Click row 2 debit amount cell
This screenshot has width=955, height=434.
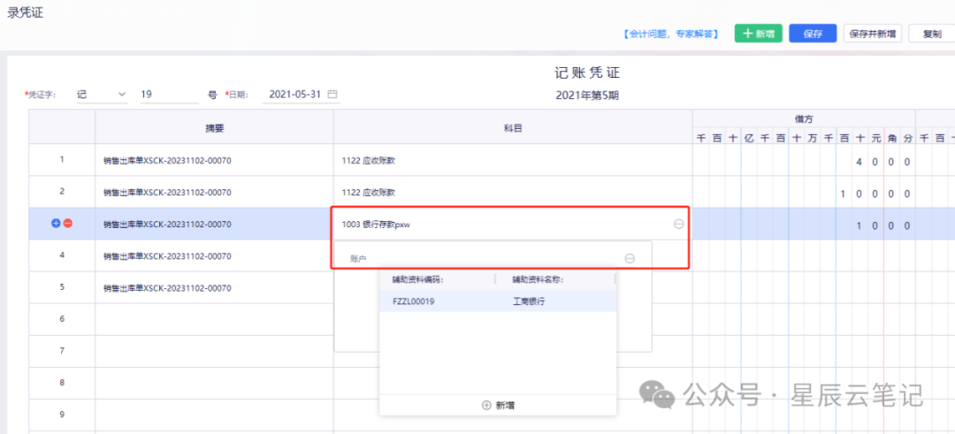pos(804,193)
